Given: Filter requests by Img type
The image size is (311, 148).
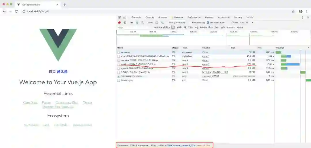Looking at the screenshot, I should (196, 28).
